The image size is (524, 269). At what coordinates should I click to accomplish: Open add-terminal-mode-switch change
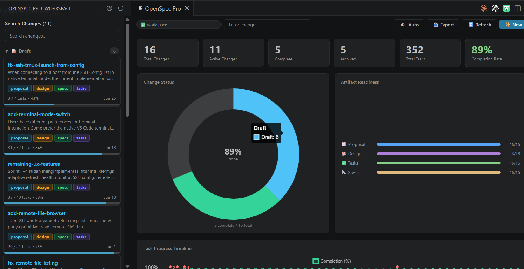39,114
